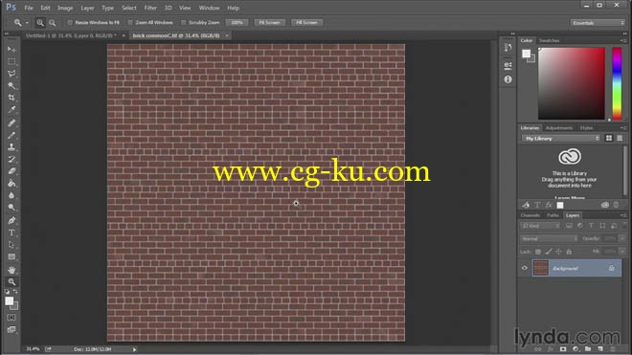Open the Layer menu

pos(87,8)
